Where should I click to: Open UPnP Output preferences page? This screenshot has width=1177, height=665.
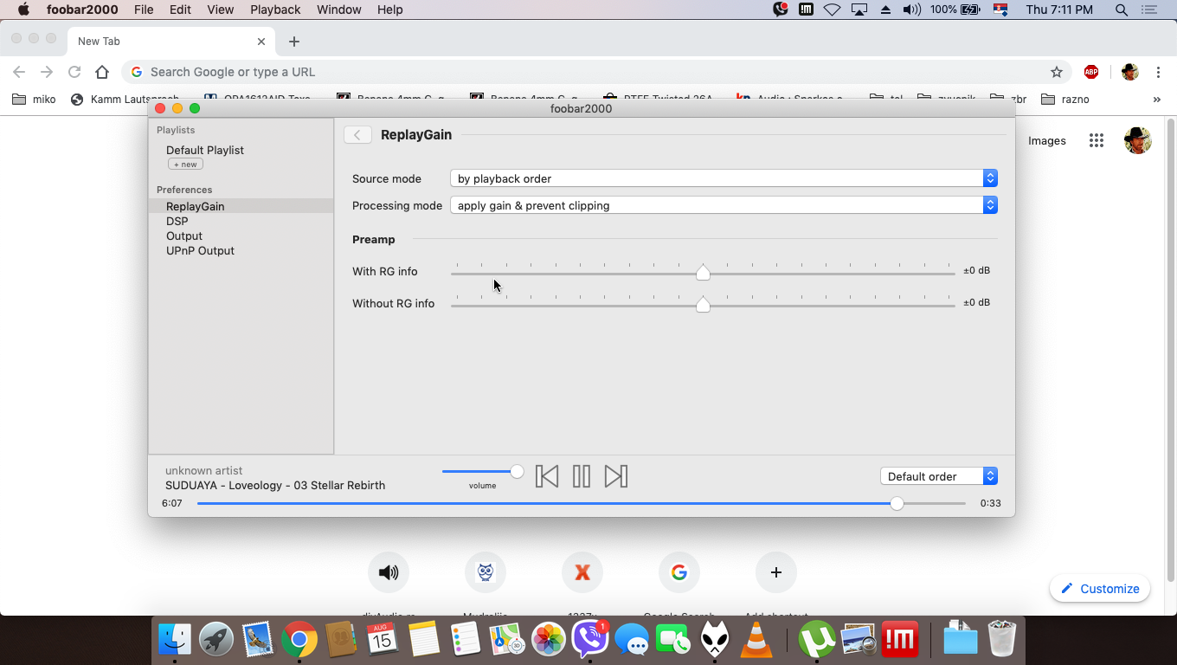tap(200, 250)
